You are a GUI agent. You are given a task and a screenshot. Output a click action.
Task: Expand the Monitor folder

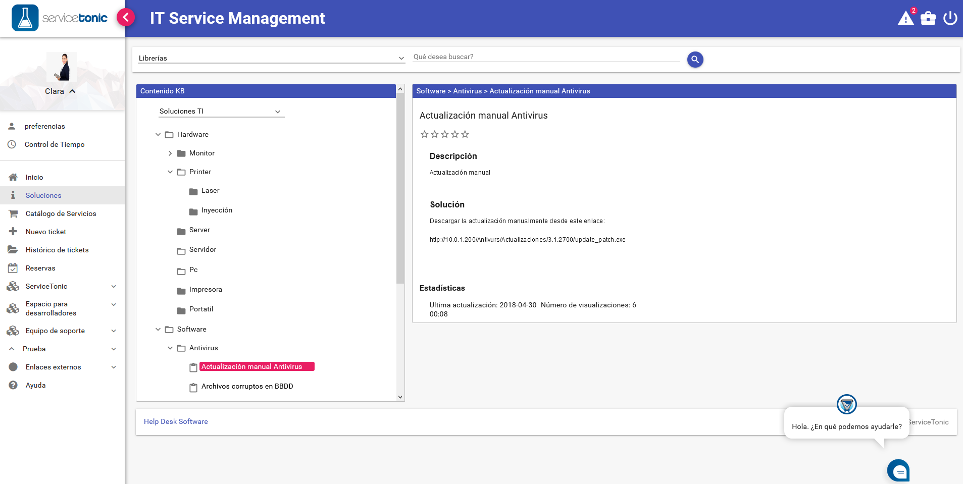pos(170,153)
